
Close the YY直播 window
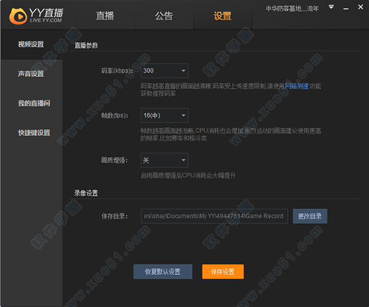360,7
